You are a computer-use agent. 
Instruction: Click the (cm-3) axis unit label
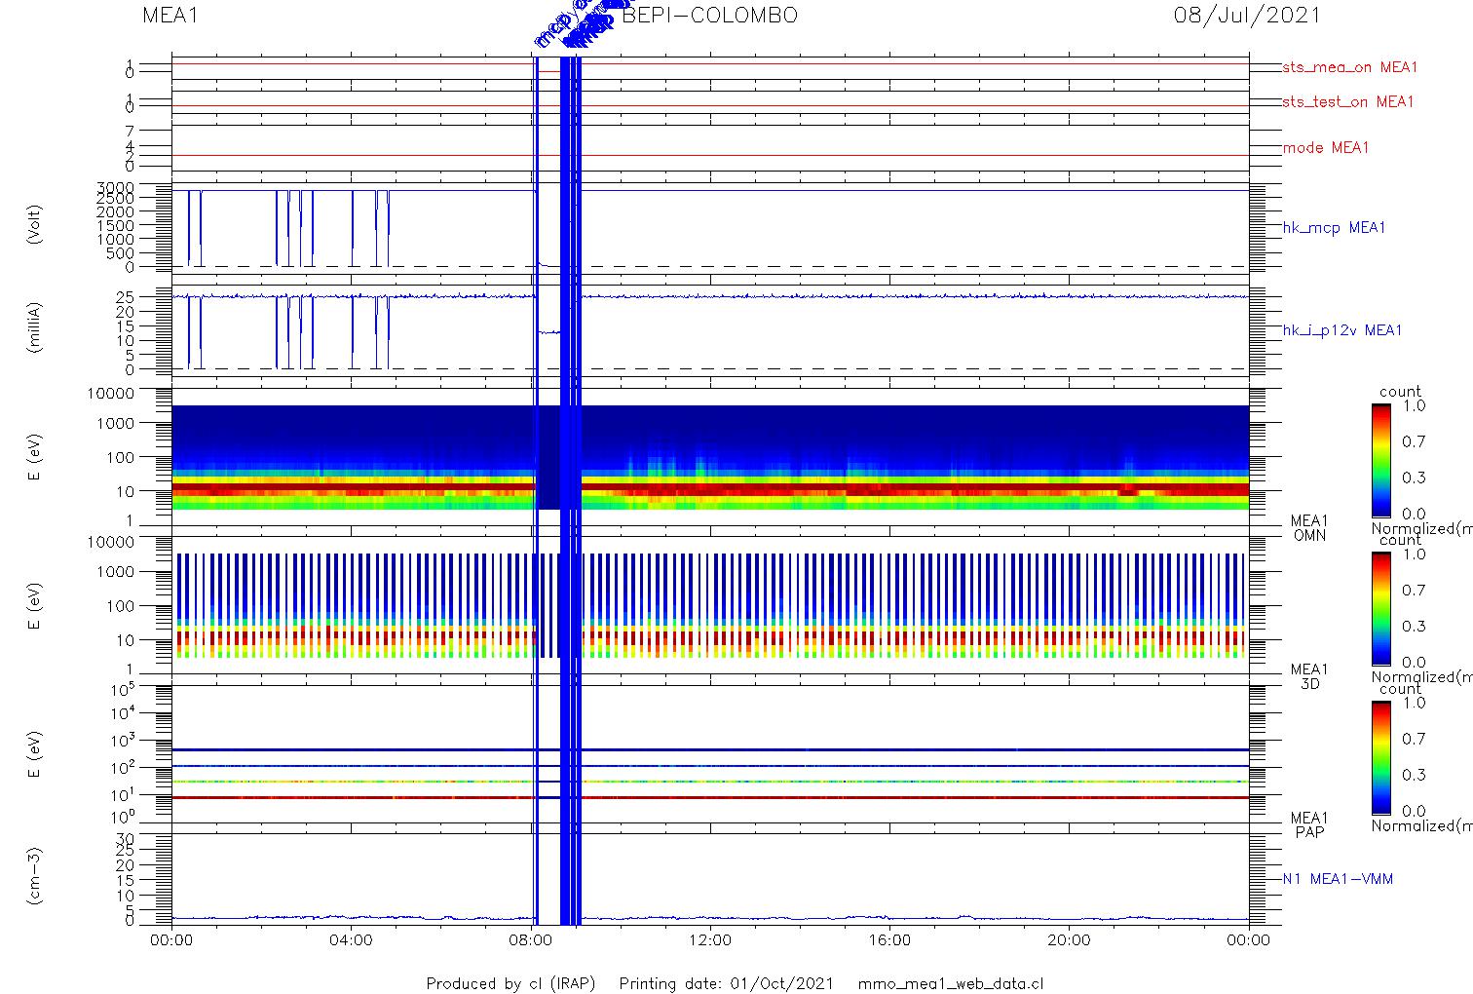(35, 876)
